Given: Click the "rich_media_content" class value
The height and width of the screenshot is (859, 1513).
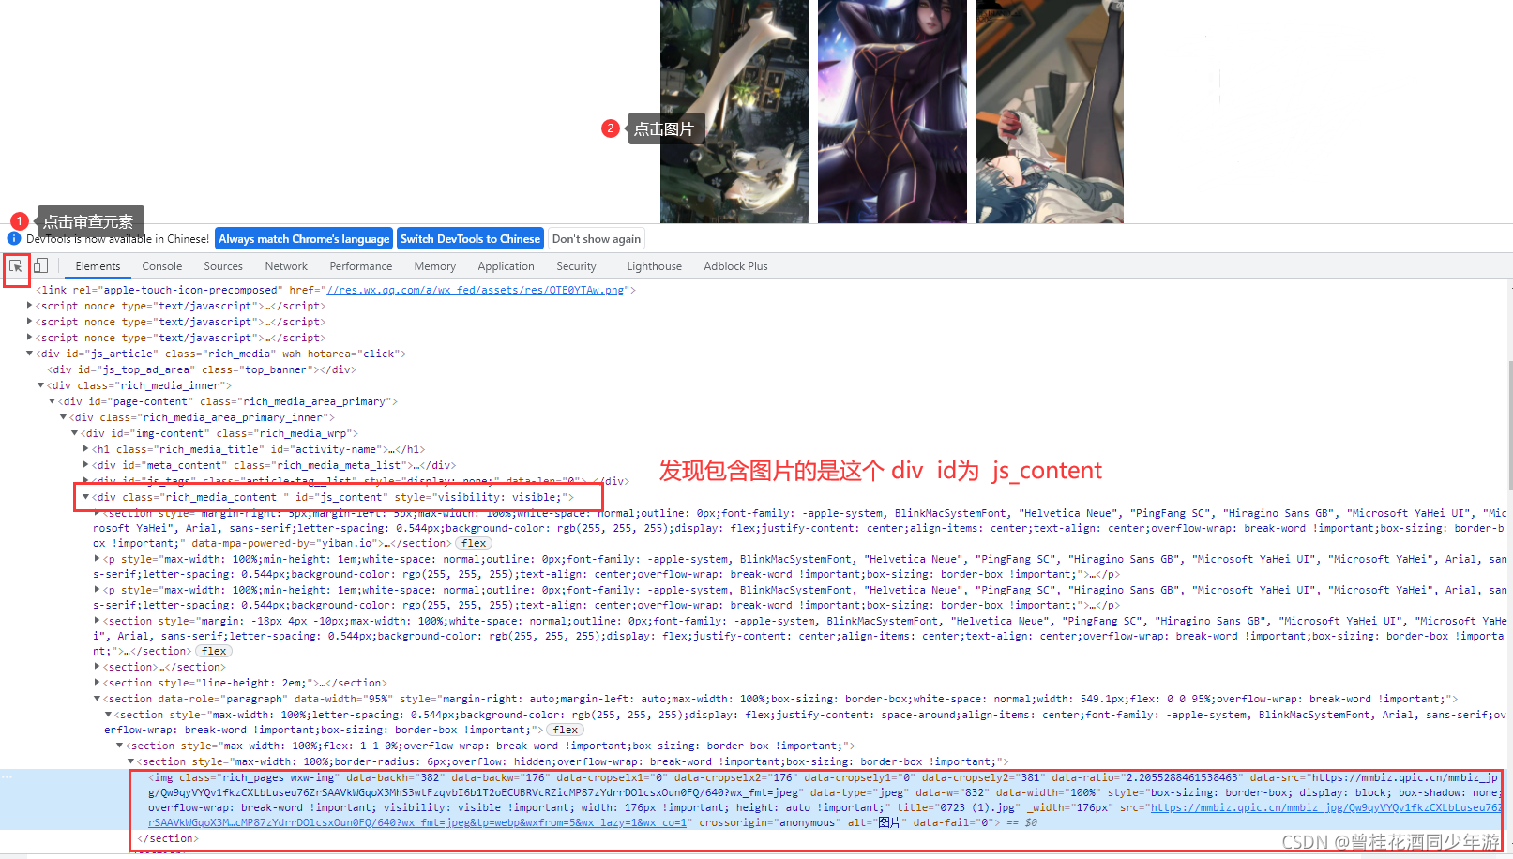Looking at the screenshot, I should point(220,497).
